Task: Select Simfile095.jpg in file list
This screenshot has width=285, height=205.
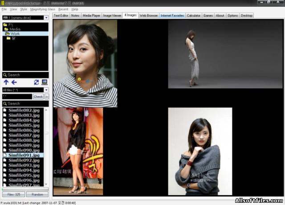Action: pos(24,175)
